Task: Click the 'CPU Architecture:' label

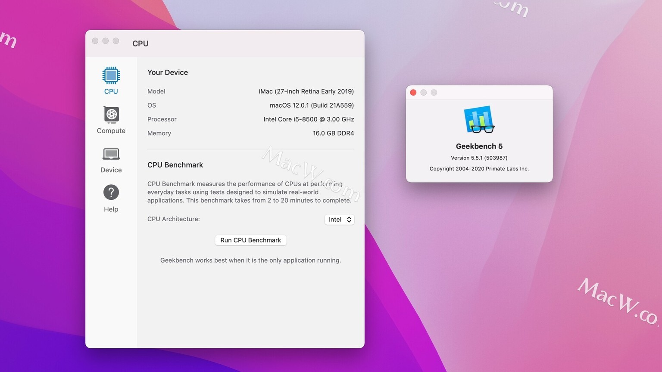Action: click(x=174, y=219)
